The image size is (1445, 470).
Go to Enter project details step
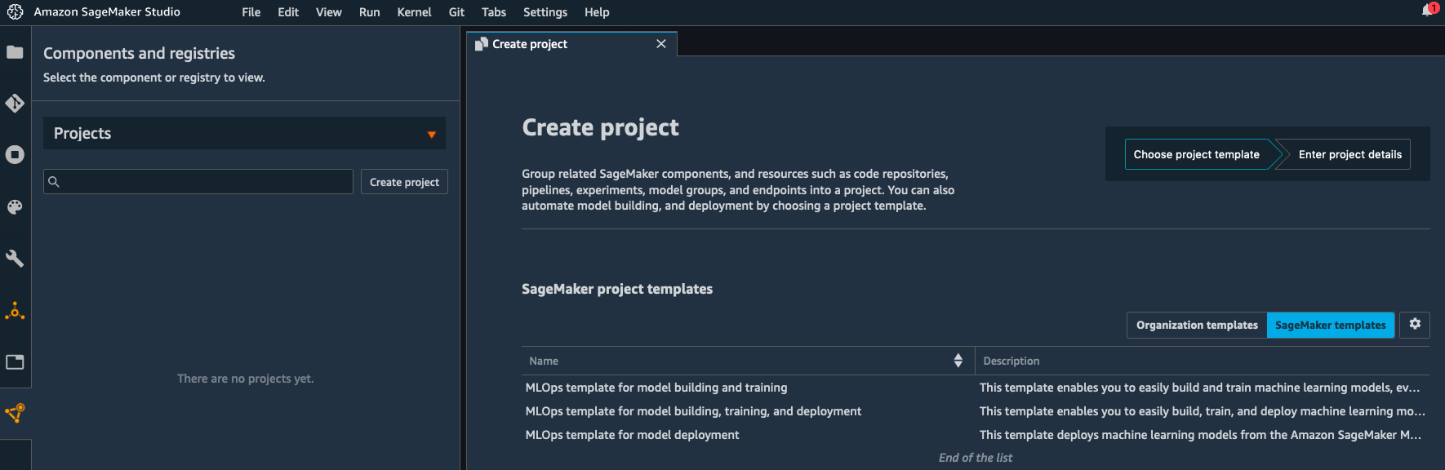(x=1349, y=154)
